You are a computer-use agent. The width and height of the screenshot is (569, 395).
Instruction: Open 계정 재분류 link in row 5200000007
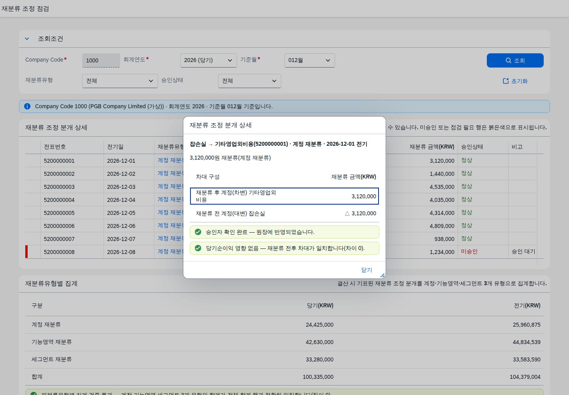[170, 239]
